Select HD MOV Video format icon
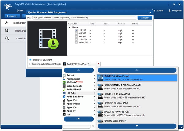This screenshot has width=184, height=131. point(100,122)
